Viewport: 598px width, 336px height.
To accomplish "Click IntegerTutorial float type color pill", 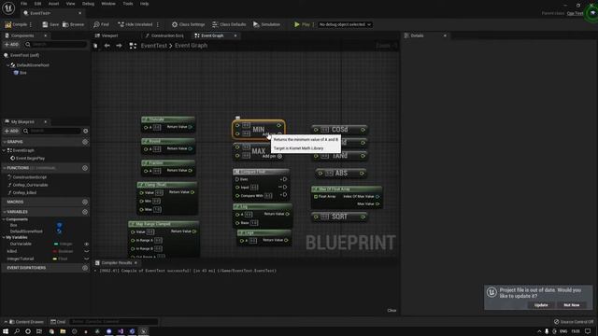I will (55, 259).
